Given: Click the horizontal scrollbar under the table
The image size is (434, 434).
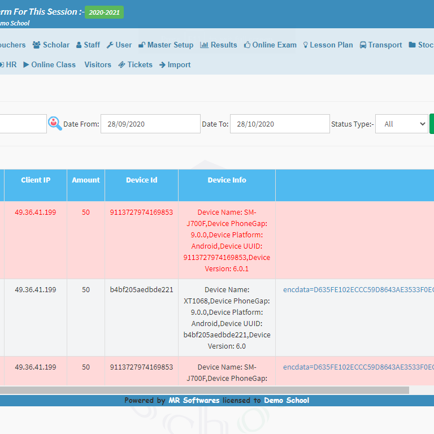Looking at the screenshot, I should [x=203, y=390].
